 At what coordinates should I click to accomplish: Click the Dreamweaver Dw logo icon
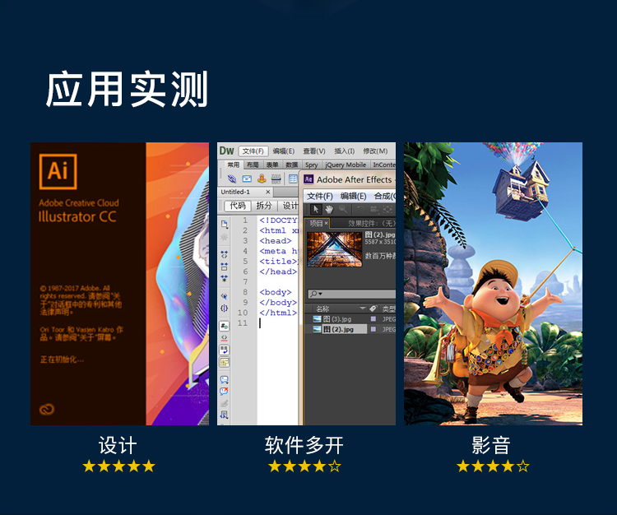(x=226, y=151)
